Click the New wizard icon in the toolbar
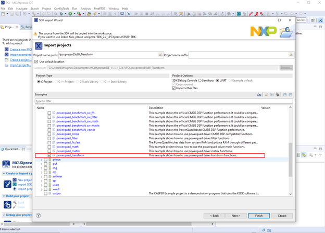The width and height of the screenshot is (325, 233). (x=3, y=14)
